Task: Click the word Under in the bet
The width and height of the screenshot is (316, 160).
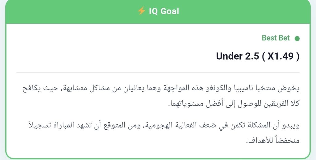Action: pyautogui.click(x=229, y=56)
